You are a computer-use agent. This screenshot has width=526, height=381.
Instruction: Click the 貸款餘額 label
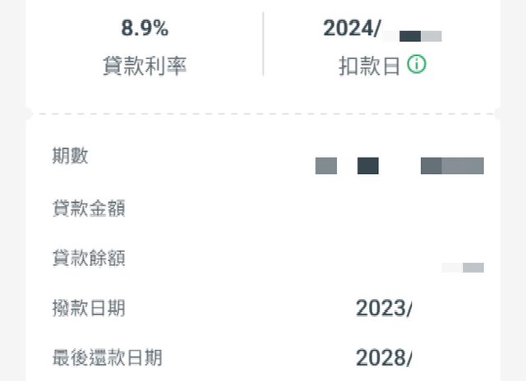point(88,259)
